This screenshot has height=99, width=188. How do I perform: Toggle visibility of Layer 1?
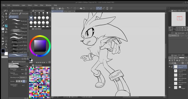[169, 83]
